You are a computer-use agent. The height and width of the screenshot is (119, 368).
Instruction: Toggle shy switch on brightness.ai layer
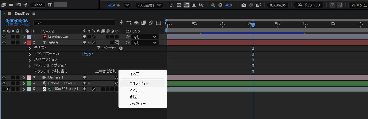[84, 36]
